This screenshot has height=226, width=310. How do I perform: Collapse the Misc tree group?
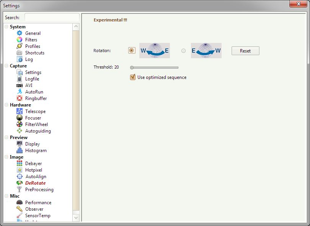pyautogui.click(x=7, y=196)
